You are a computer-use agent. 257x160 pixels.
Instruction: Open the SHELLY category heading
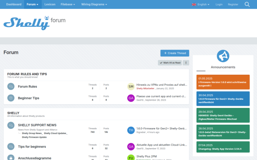pos(13,113)
